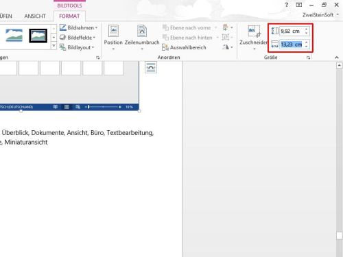Click the picture height field 9,92 cm

pyautogui.click(x=292, y=31)
